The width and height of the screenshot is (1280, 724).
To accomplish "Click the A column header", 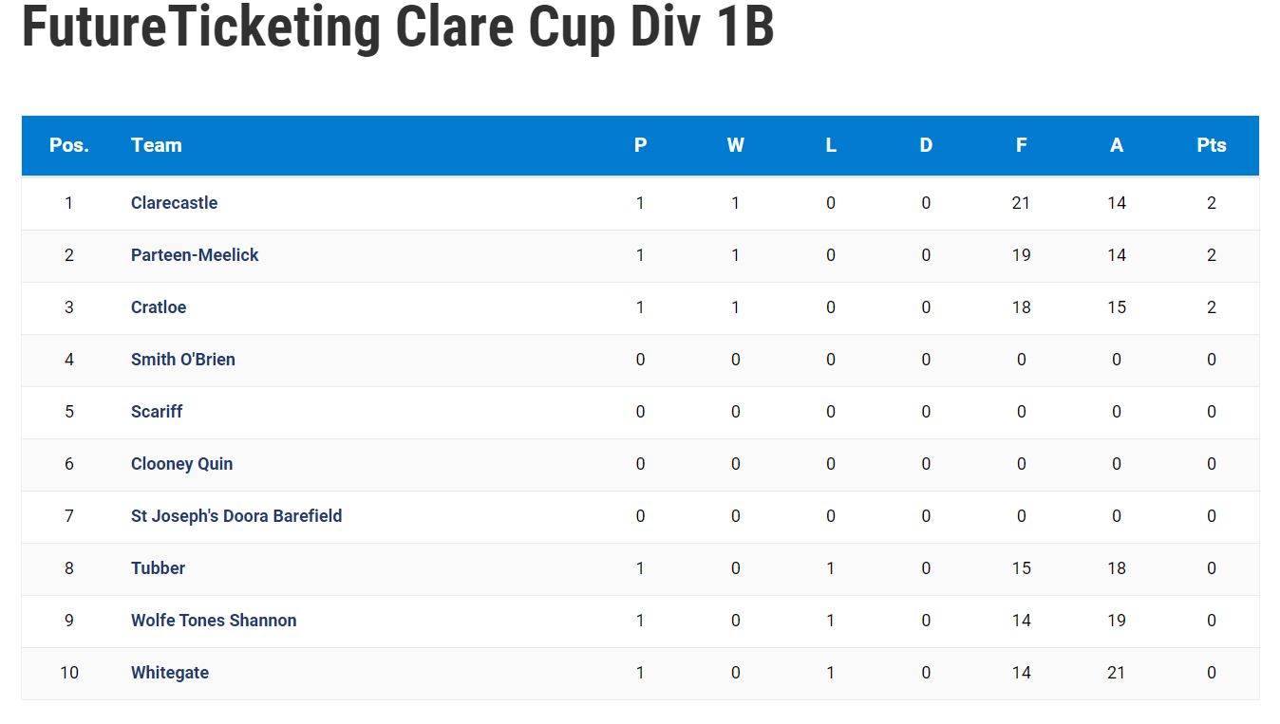I will point(1117,145).
